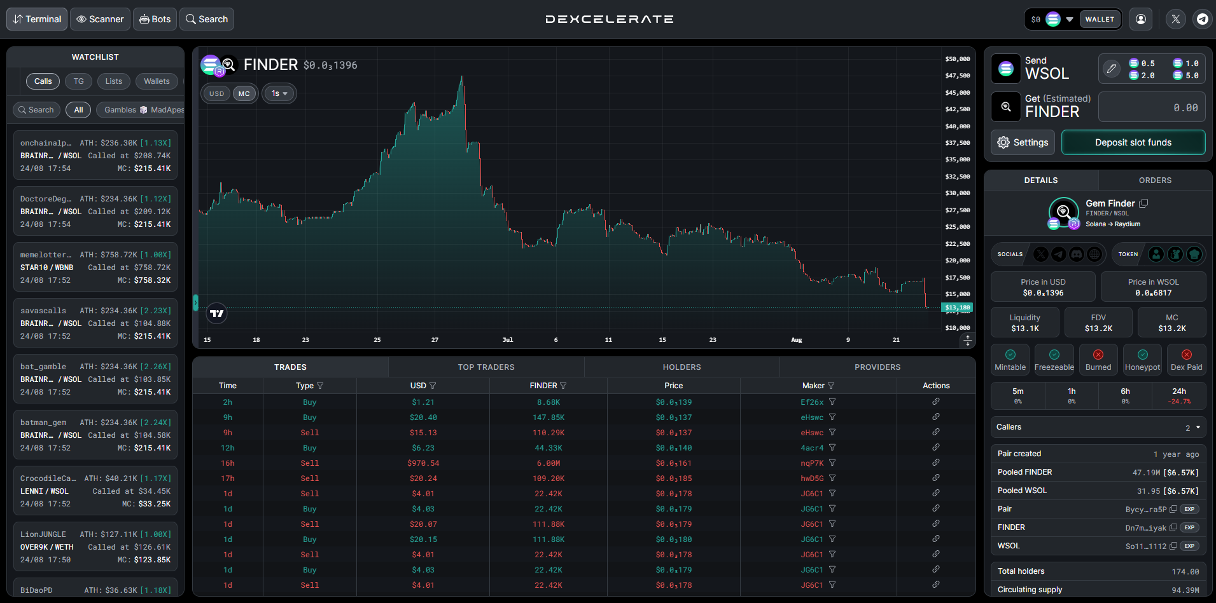Expand the Callers dropdown
Screen dimensions: 1216x603
1198,428
